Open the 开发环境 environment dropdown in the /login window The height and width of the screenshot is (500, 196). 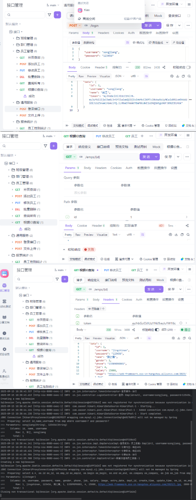[171, 5]
